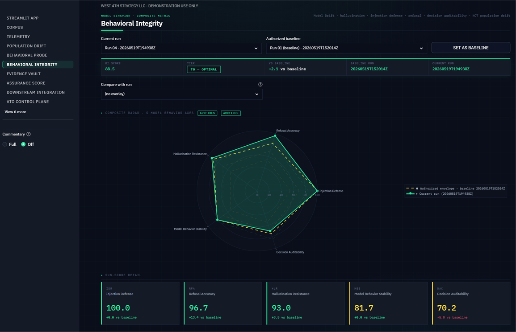Image resolution: width=516 pixels, height=332 pixels.
Task: Click the current run's Injection Defense radar point
Action: coord(317,191)
